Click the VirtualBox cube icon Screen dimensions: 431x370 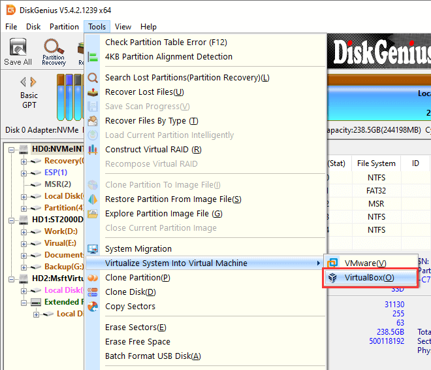click(333, 278)
